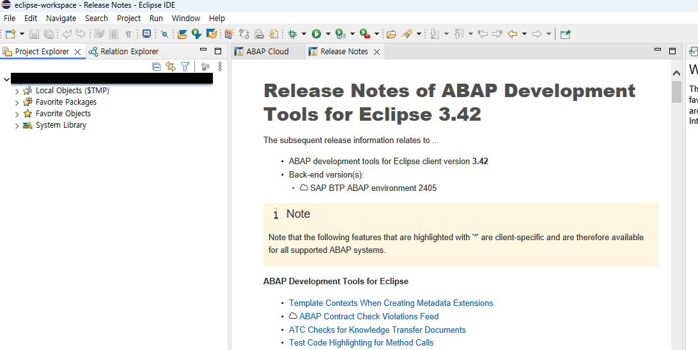Click the Save All toolbar icon
The image size is (698, 350).
point(49,34)
